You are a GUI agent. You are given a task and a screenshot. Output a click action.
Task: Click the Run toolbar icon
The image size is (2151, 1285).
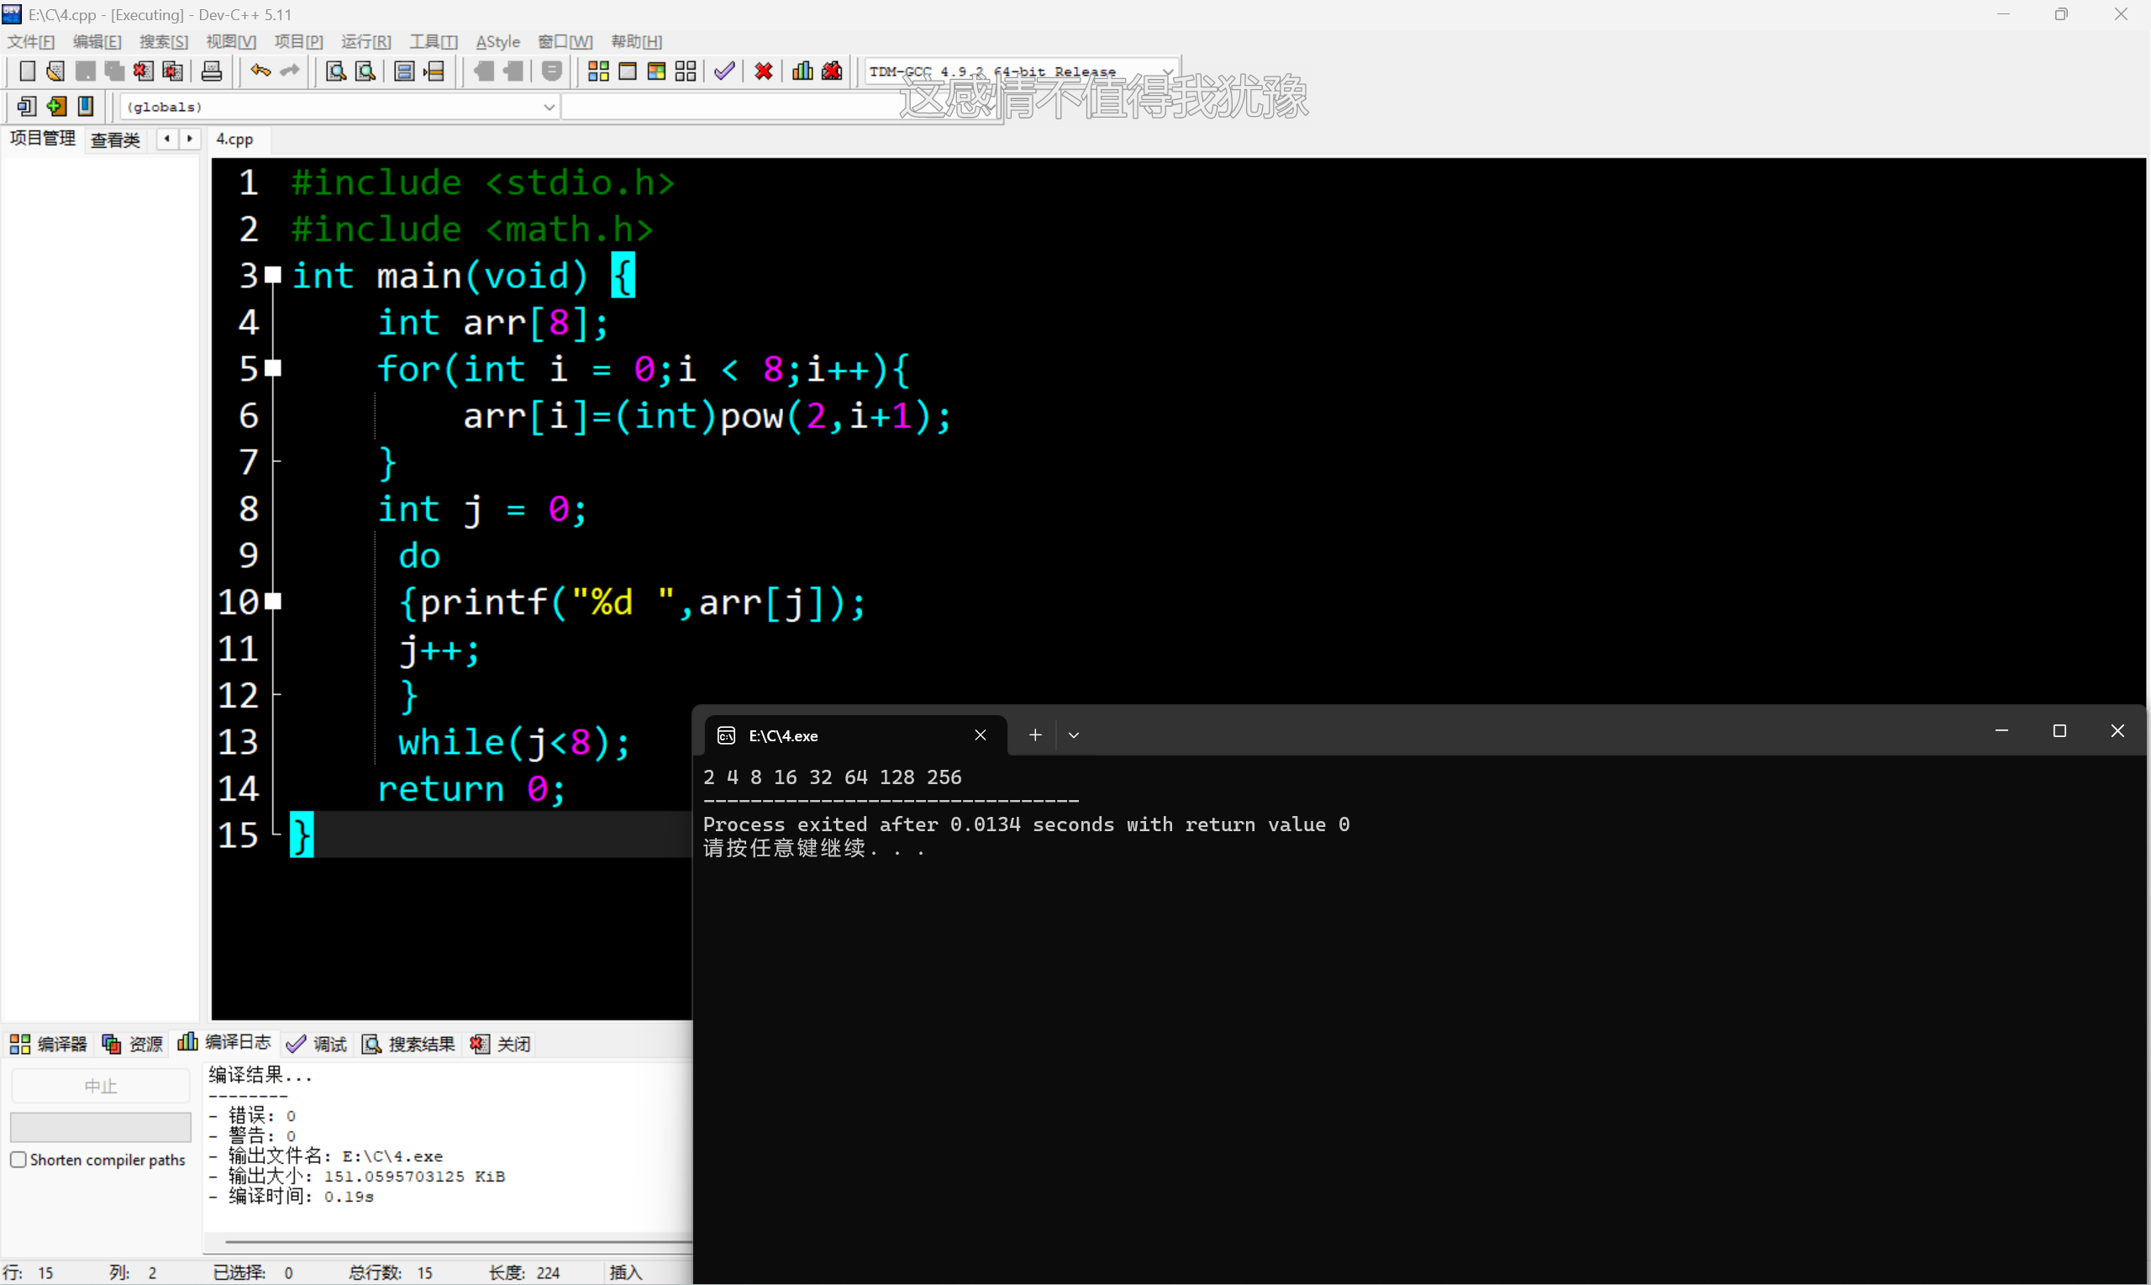(x=628, y=71)
